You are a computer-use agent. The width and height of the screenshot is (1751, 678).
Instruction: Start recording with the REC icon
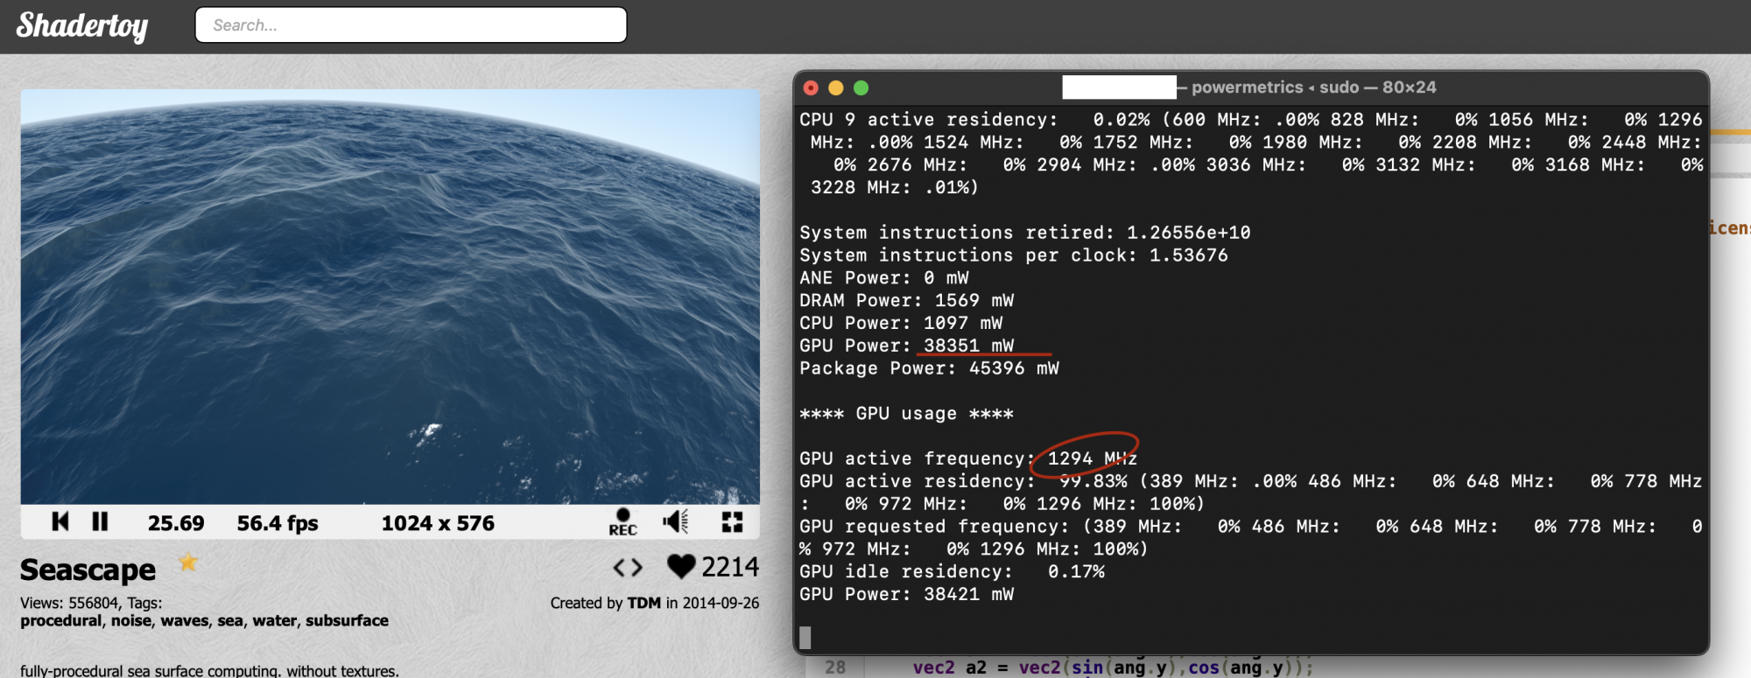[622, 522]
